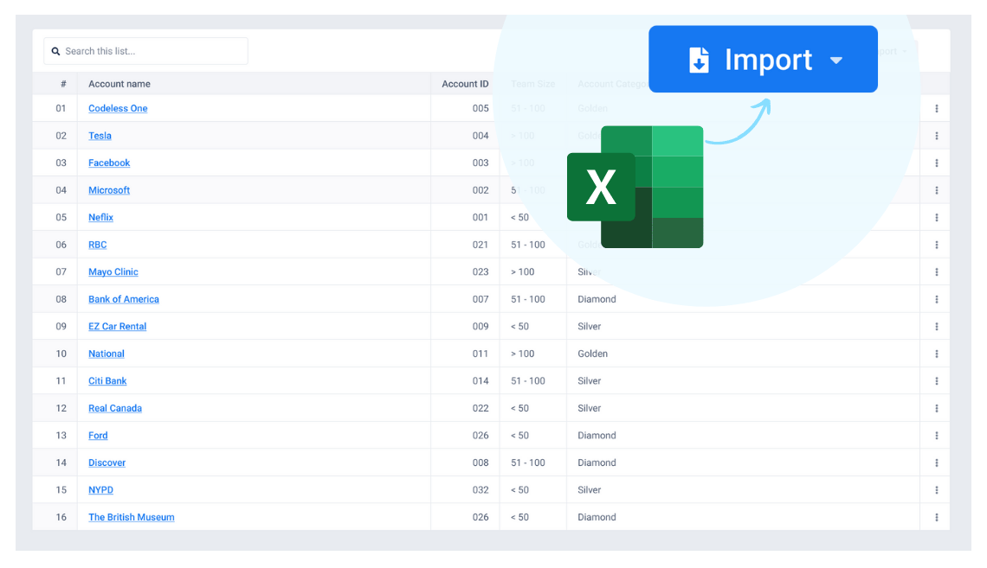Screen dimensions: 987x568
Task: Open row menu for Discover
Action: pyautogui.click(x=937, y=463)
